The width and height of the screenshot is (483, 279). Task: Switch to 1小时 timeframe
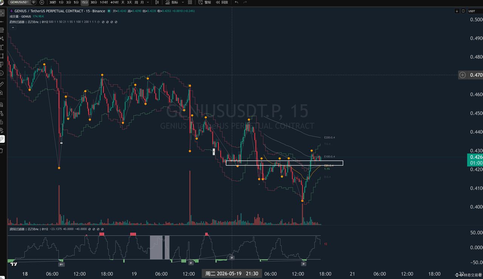click(x=103, y=2)
